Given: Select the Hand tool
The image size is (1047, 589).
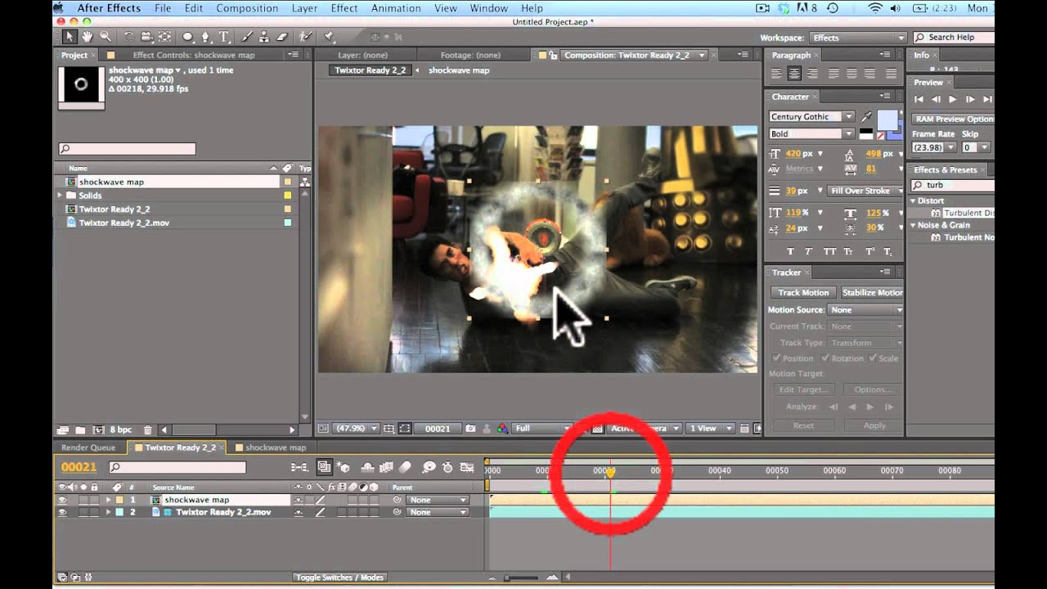Looking at the screenshot, I should (88, 37).
